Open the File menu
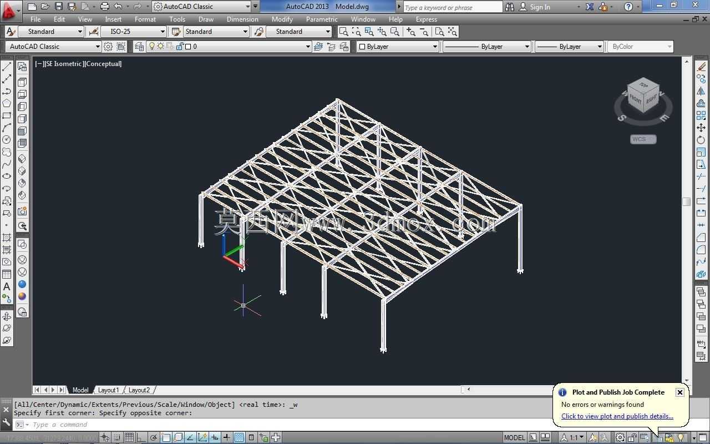Viewport: 710px width, 444px height. point(35,19)
